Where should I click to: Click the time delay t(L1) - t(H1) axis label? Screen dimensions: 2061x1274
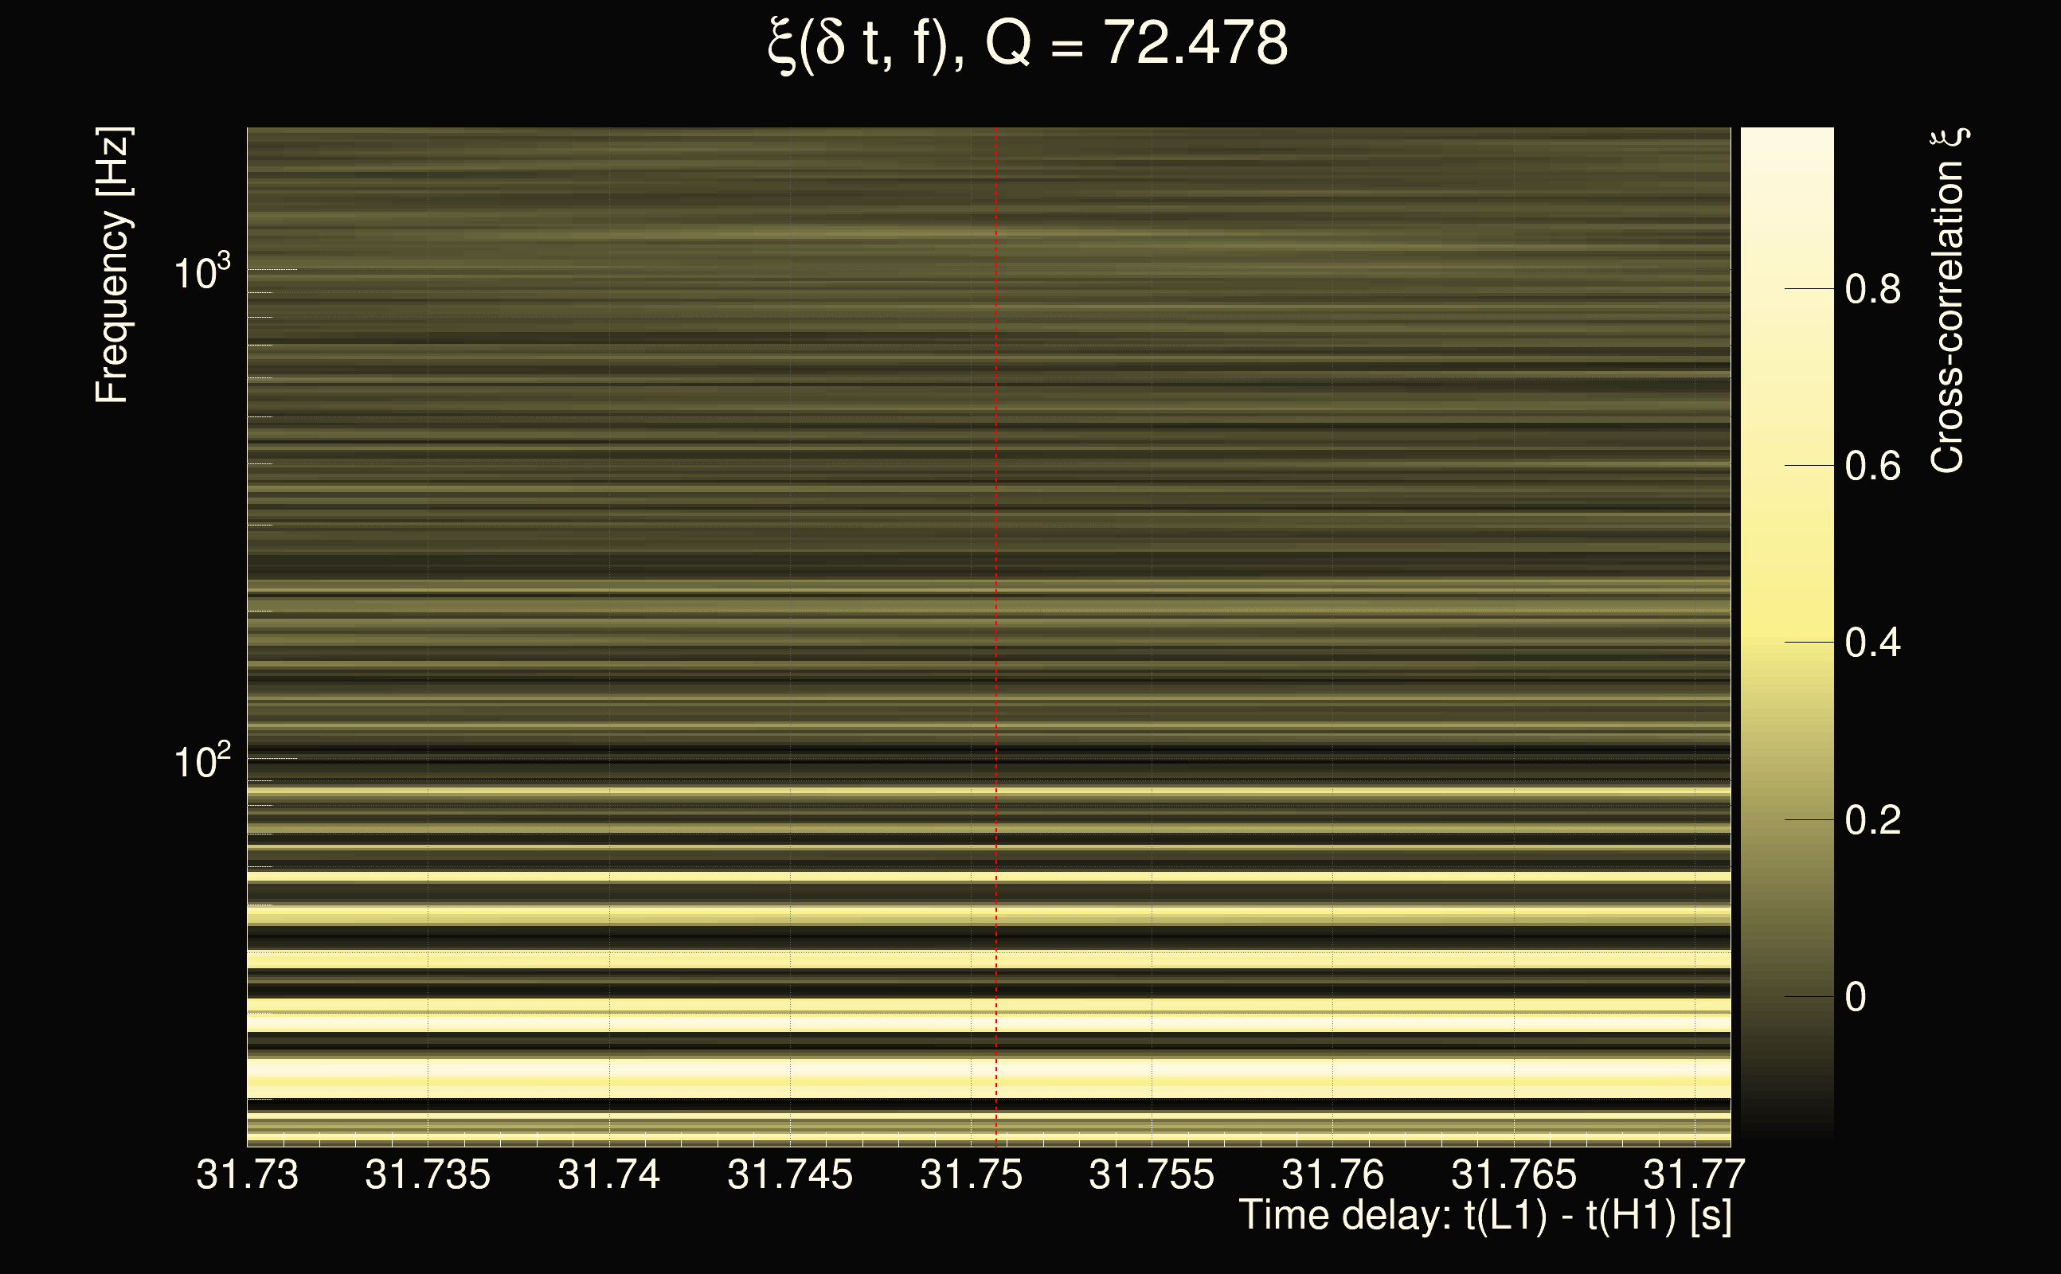click(1484, 1215)
